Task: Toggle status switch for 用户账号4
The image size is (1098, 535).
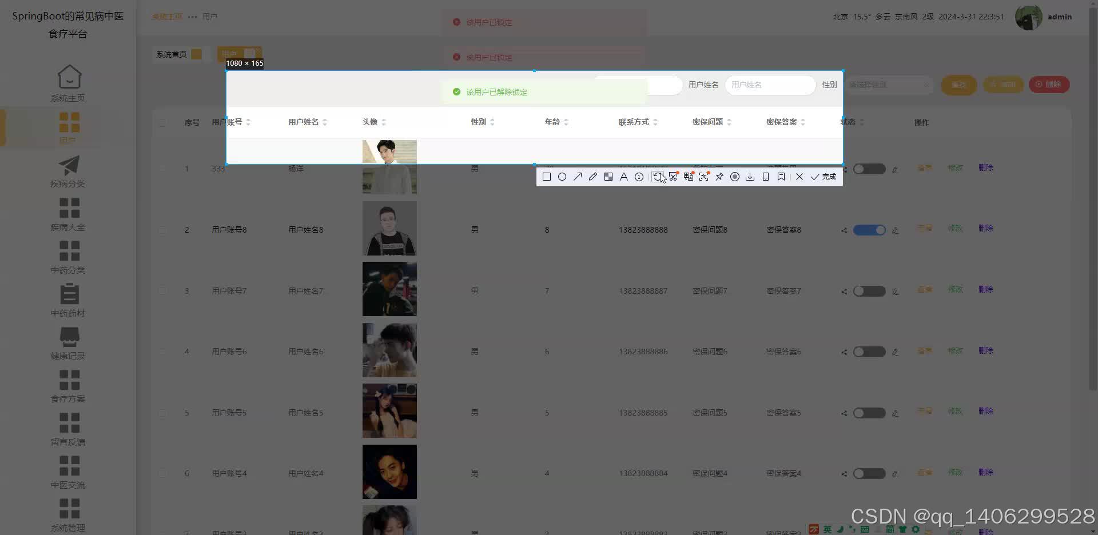Action: click(869, 473)
